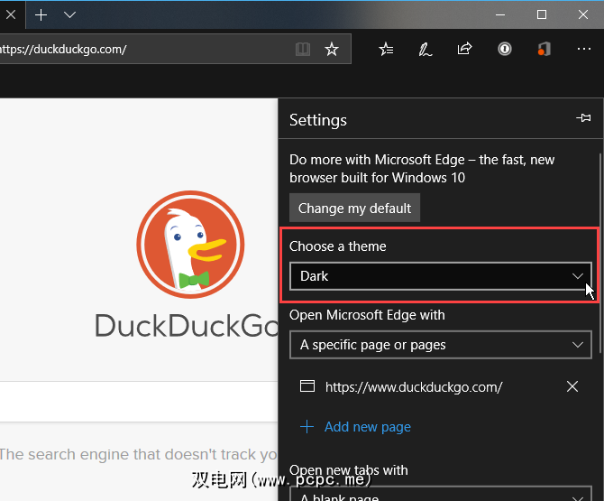Image resolution: width=604 pixels, height=501 pixels.
Task: Toggle Reading view book icon
Action: (x=302, y=50)
